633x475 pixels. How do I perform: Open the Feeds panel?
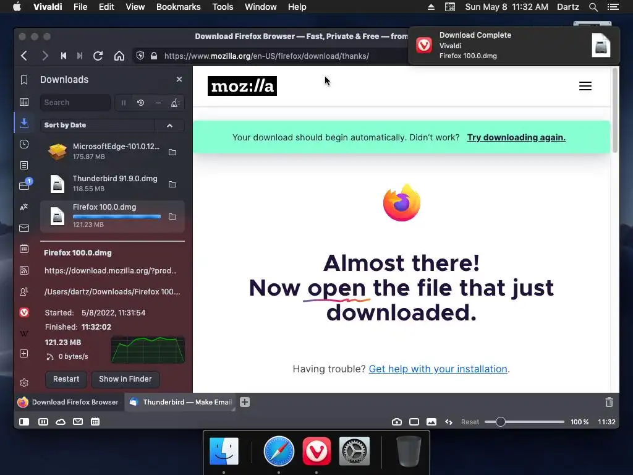[24, 270]
